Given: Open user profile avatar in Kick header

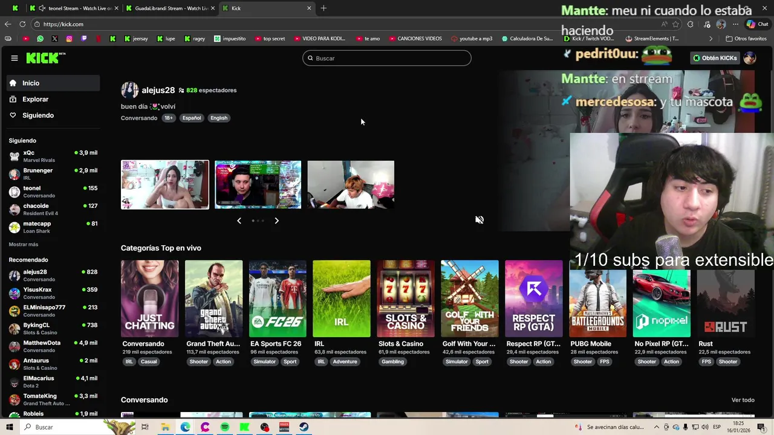Looking at the screenshot, I should (x=750, y=58).
